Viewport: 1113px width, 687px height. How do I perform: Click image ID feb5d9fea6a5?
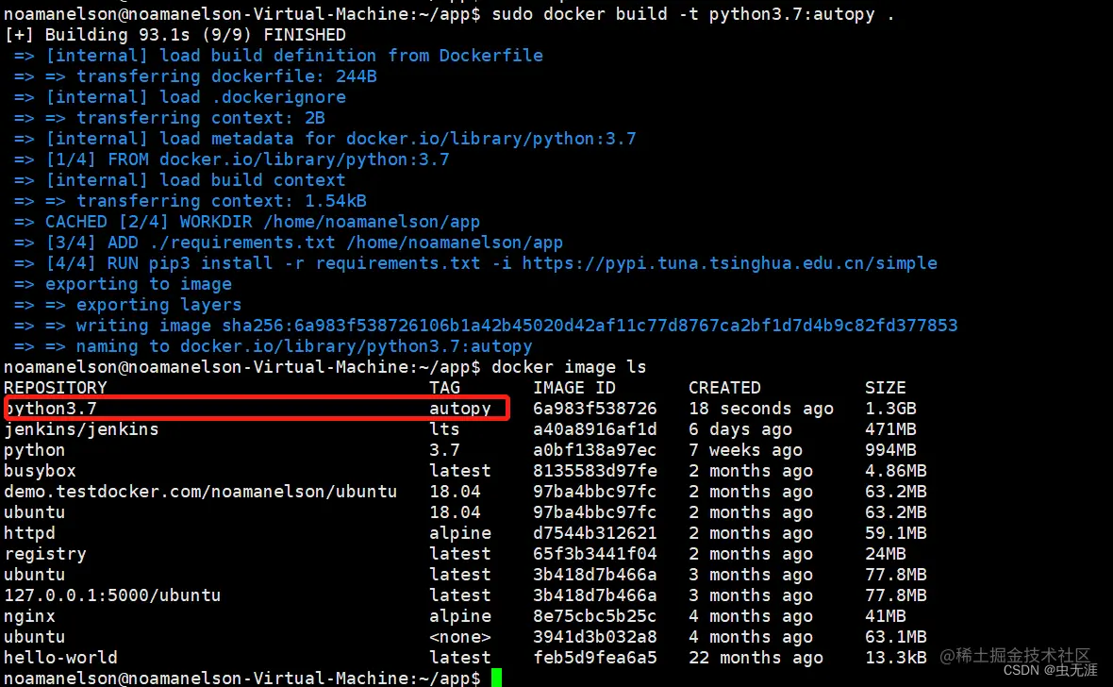pos(595,657)
